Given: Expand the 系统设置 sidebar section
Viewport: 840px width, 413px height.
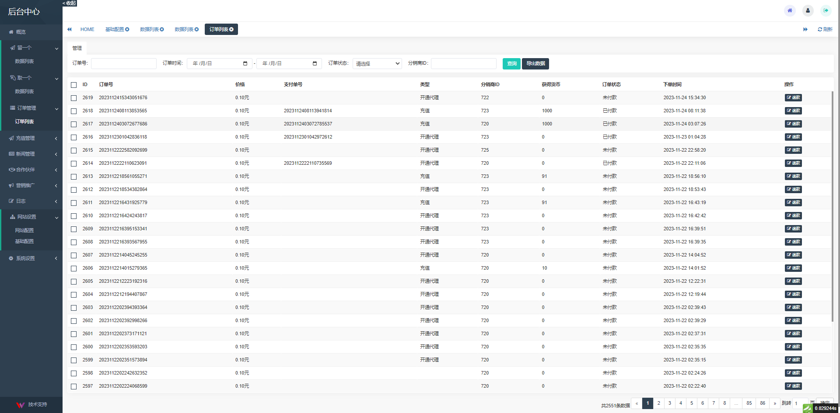Looking at the screenshot, I should pos(31,258).
